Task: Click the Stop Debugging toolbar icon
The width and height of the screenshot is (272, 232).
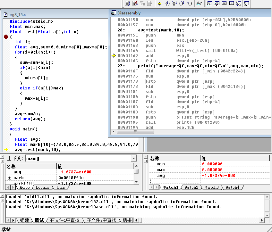Action: pyautogui.click(x=135, y=3)
